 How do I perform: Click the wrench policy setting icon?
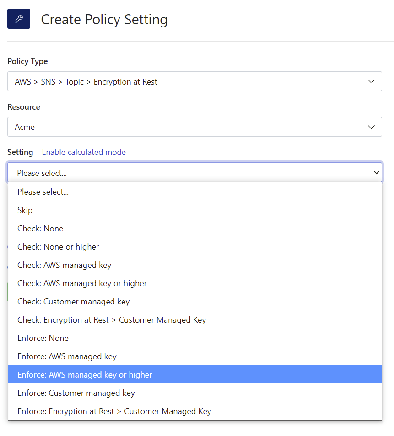point(19,19)
